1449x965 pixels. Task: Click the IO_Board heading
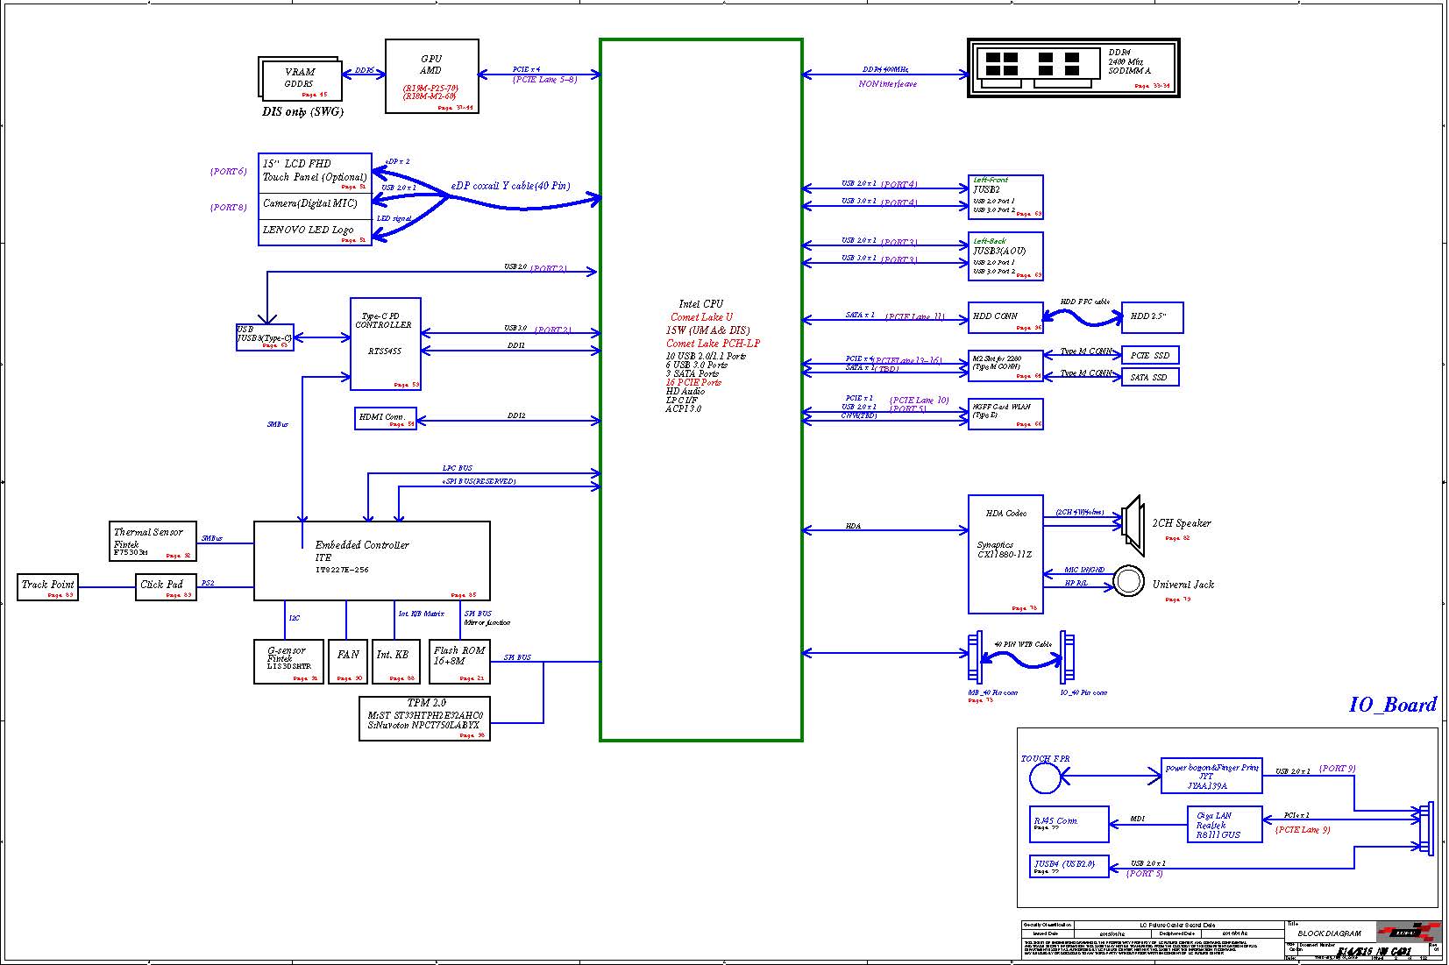point(1393,705)
